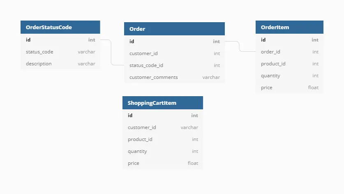This screenshot has height=194, width=344.
Task: Select the OrderItem table header
Action: [289, 27]
